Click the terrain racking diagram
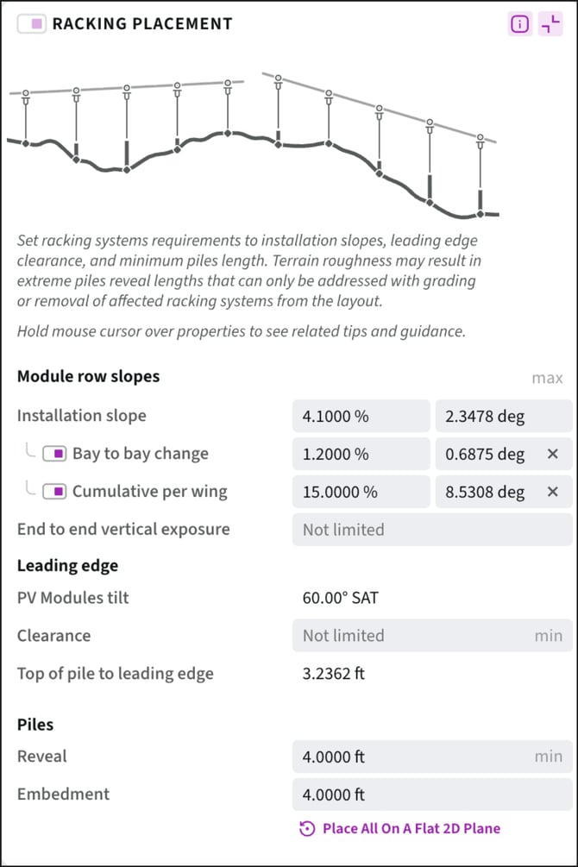Image resolution: width=578 pixels, height=867 pixels. coord(253,147)
